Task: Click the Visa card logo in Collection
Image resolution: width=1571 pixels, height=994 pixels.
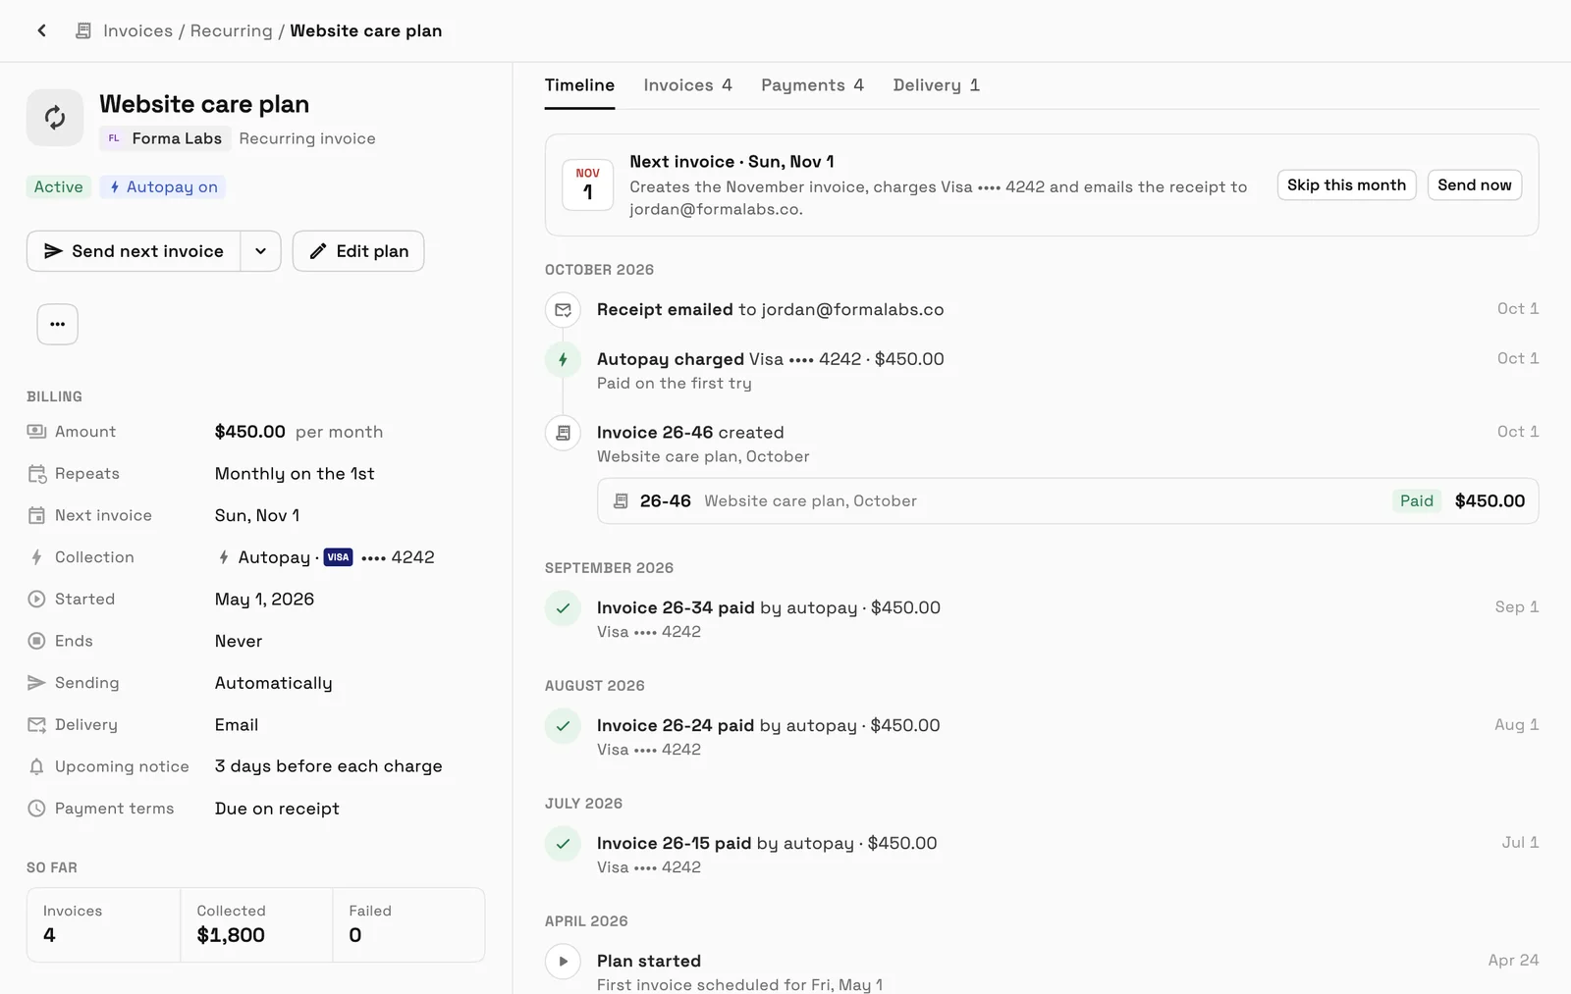Action: (338, 557)
